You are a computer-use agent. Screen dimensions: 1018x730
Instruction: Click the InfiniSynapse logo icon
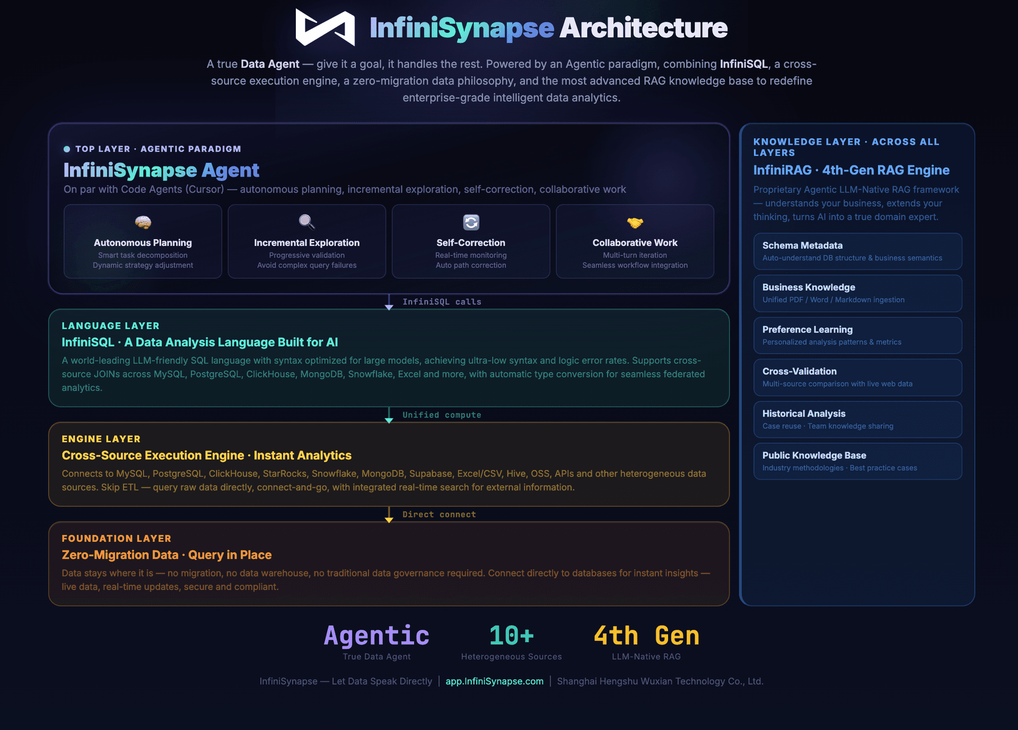[325, 27]
